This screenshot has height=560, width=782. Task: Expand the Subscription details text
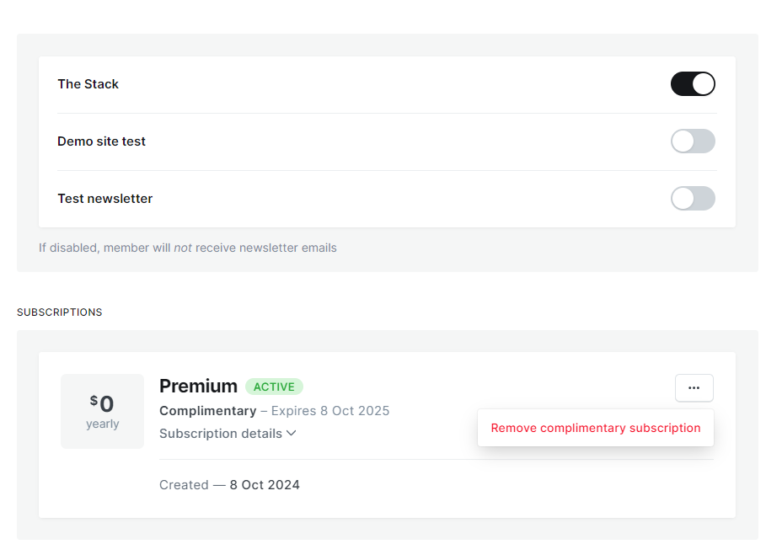point(221,434)
